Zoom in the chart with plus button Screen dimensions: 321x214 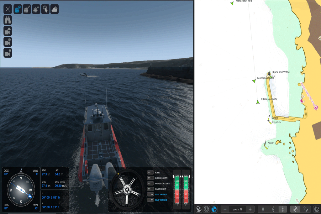[250, 209]
